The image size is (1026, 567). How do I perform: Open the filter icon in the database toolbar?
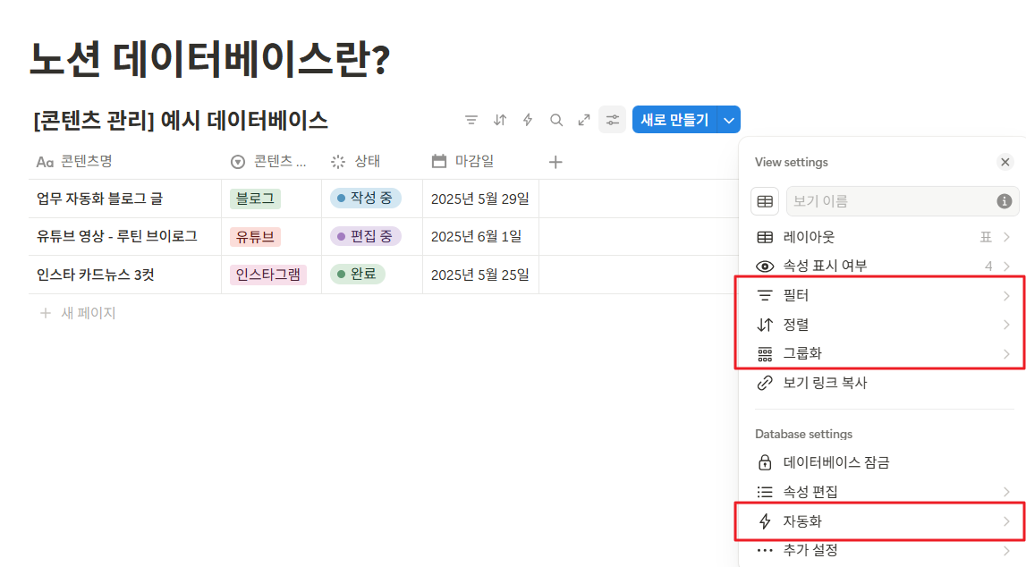(x=471, y=119)
